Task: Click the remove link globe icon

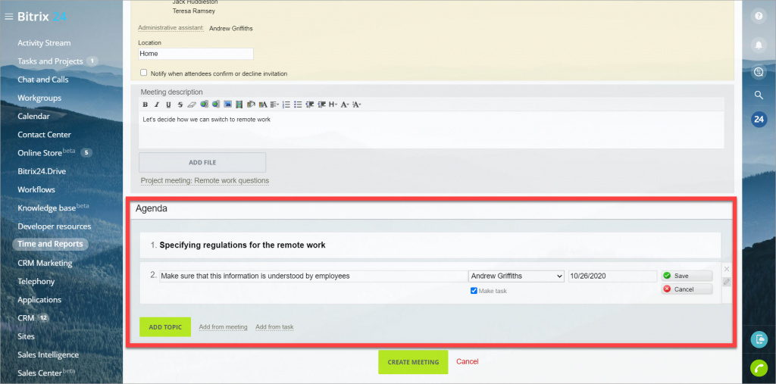Action: pos(216,104)
